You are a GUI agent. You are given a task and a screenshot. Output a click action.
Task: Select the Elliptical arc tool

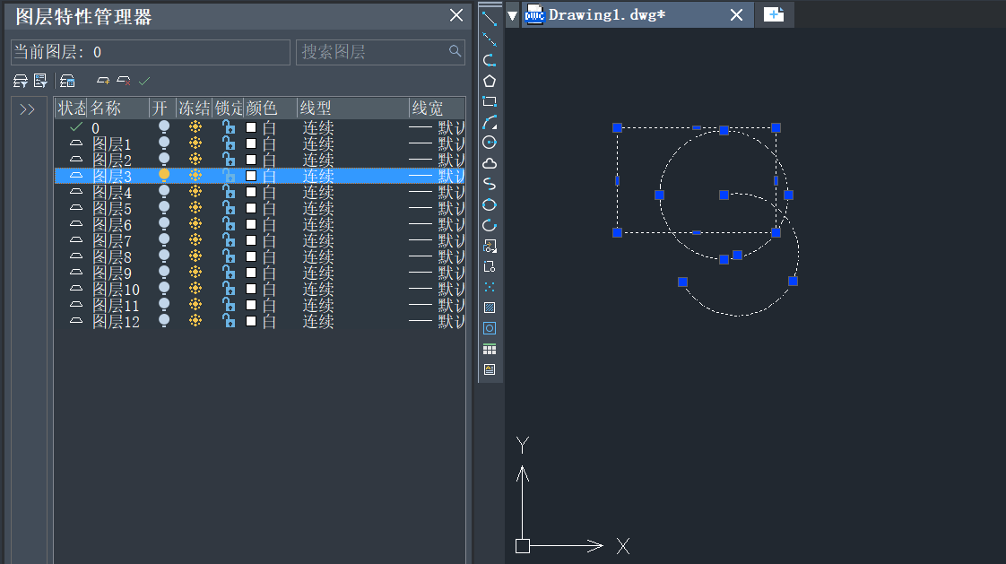point(490,225)
